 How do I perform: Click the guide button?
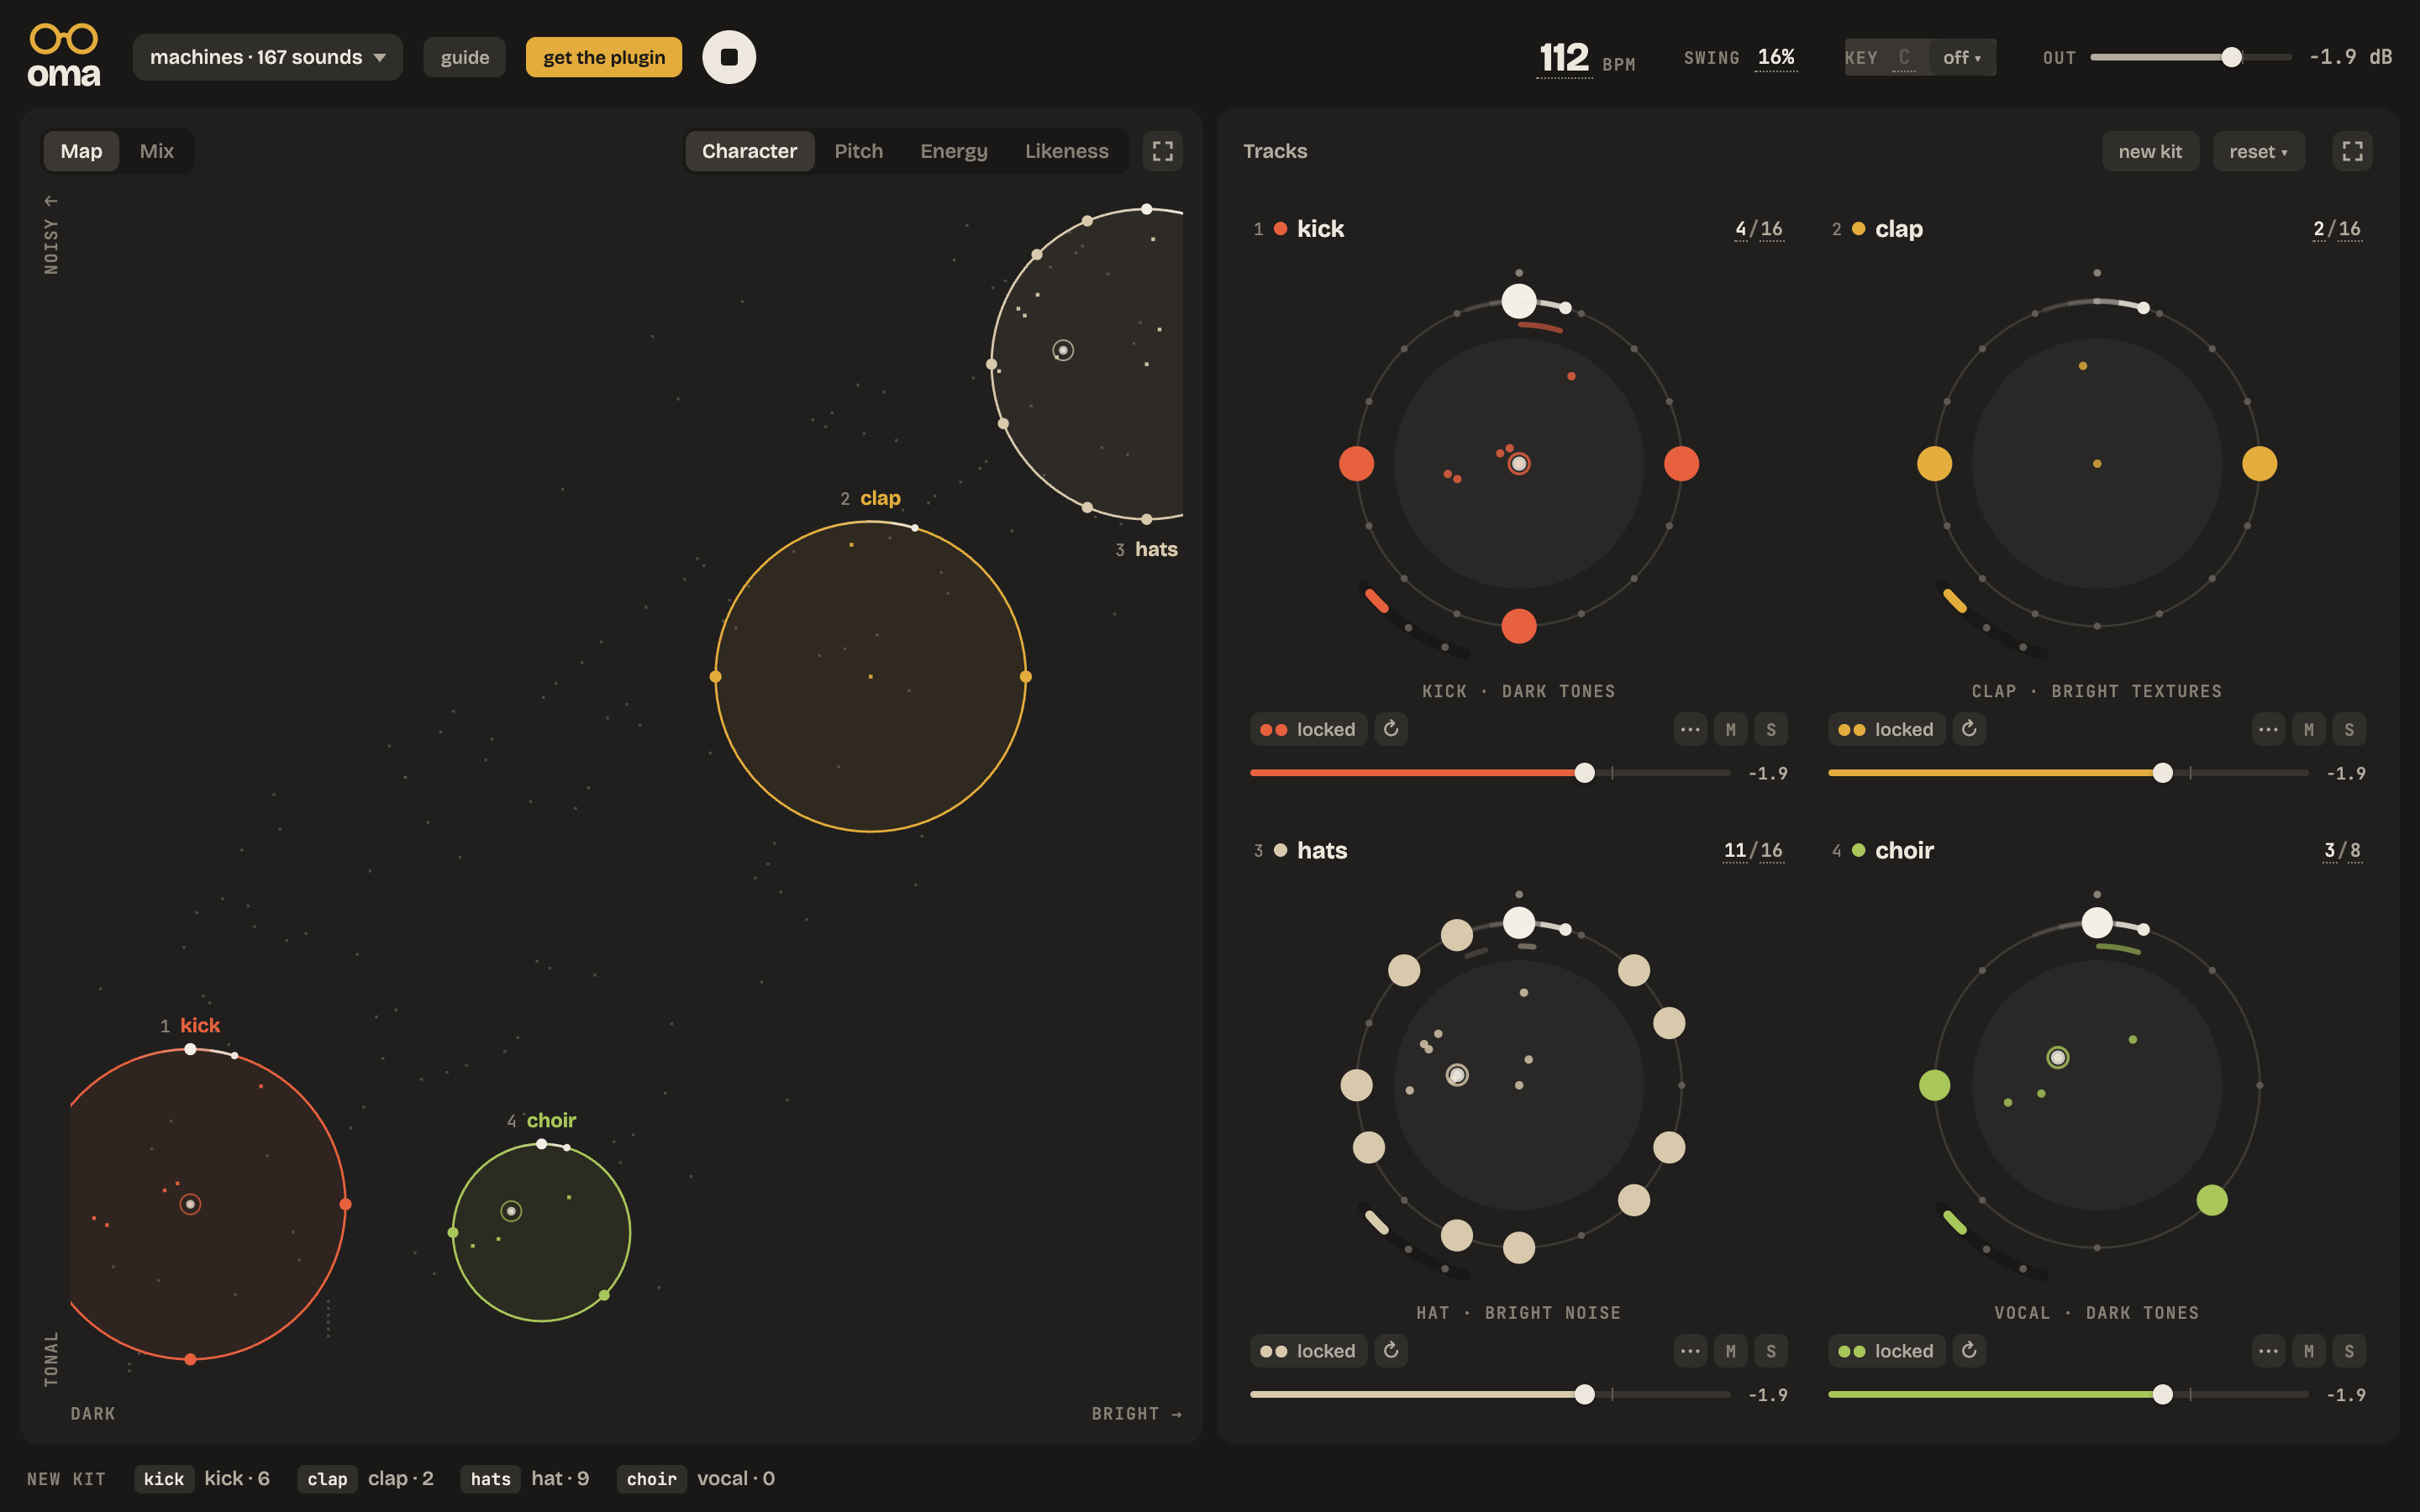pos(465,57)
